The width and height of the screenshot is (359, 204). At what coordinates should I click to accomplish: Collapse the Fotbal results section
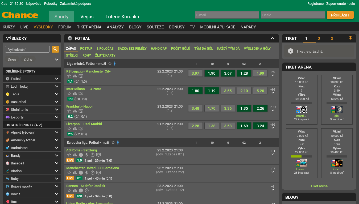[273, 38]
